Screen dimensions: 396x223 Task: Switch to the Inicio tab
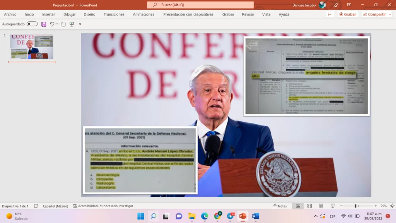pyautogui.click(x=29, y=14)
